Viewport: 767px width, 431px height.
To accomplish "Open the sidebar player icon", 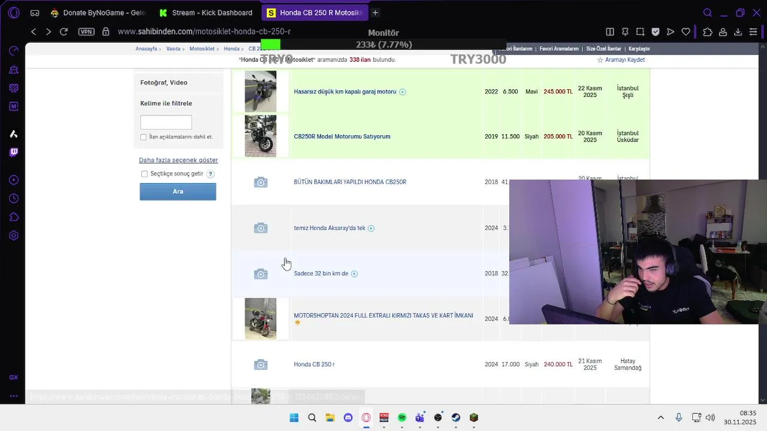I will coord(14,180).
